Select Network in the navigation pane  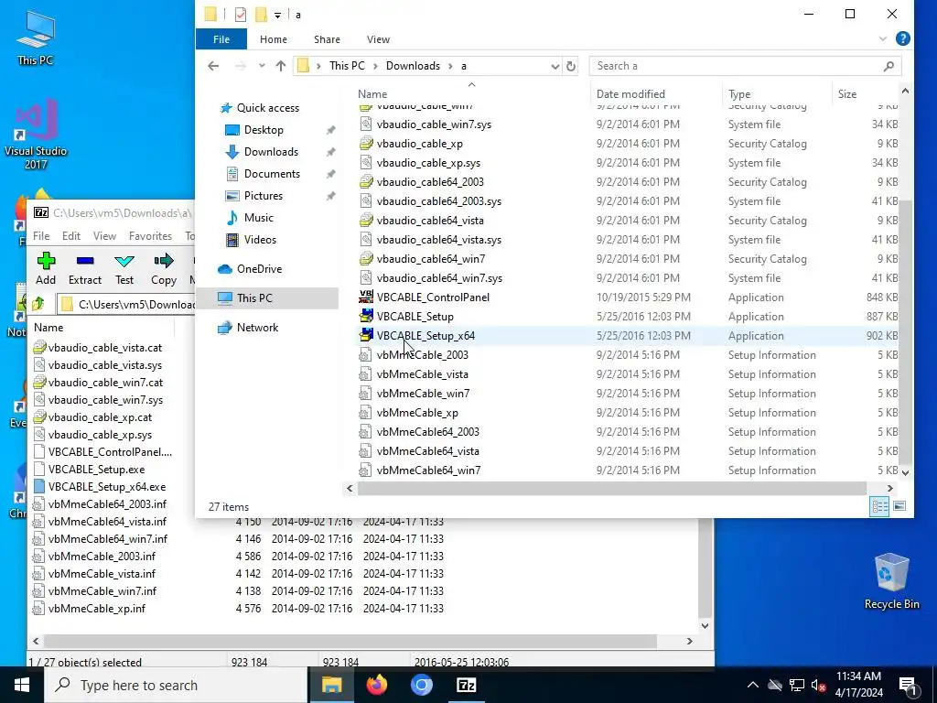(x=257, y=328)
